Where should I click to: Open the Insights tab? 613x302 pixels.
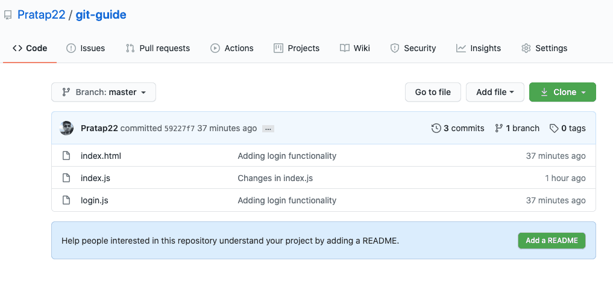[x=479, y=48]
